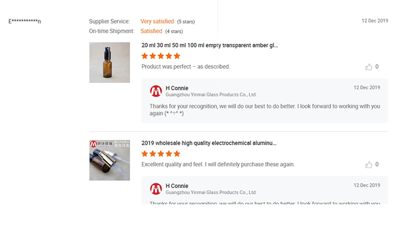Screen dimensions: 403x228
Task: Open gold aluminum sprayer product thumbnail
Action: [110, 160]
